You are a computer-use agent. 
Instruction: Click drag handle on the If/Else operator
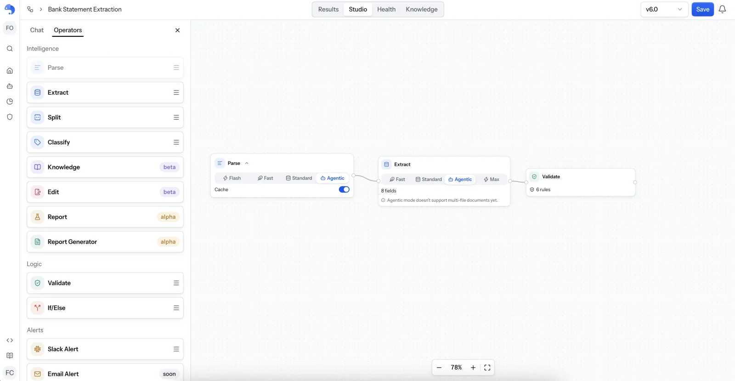pos(176,308)
